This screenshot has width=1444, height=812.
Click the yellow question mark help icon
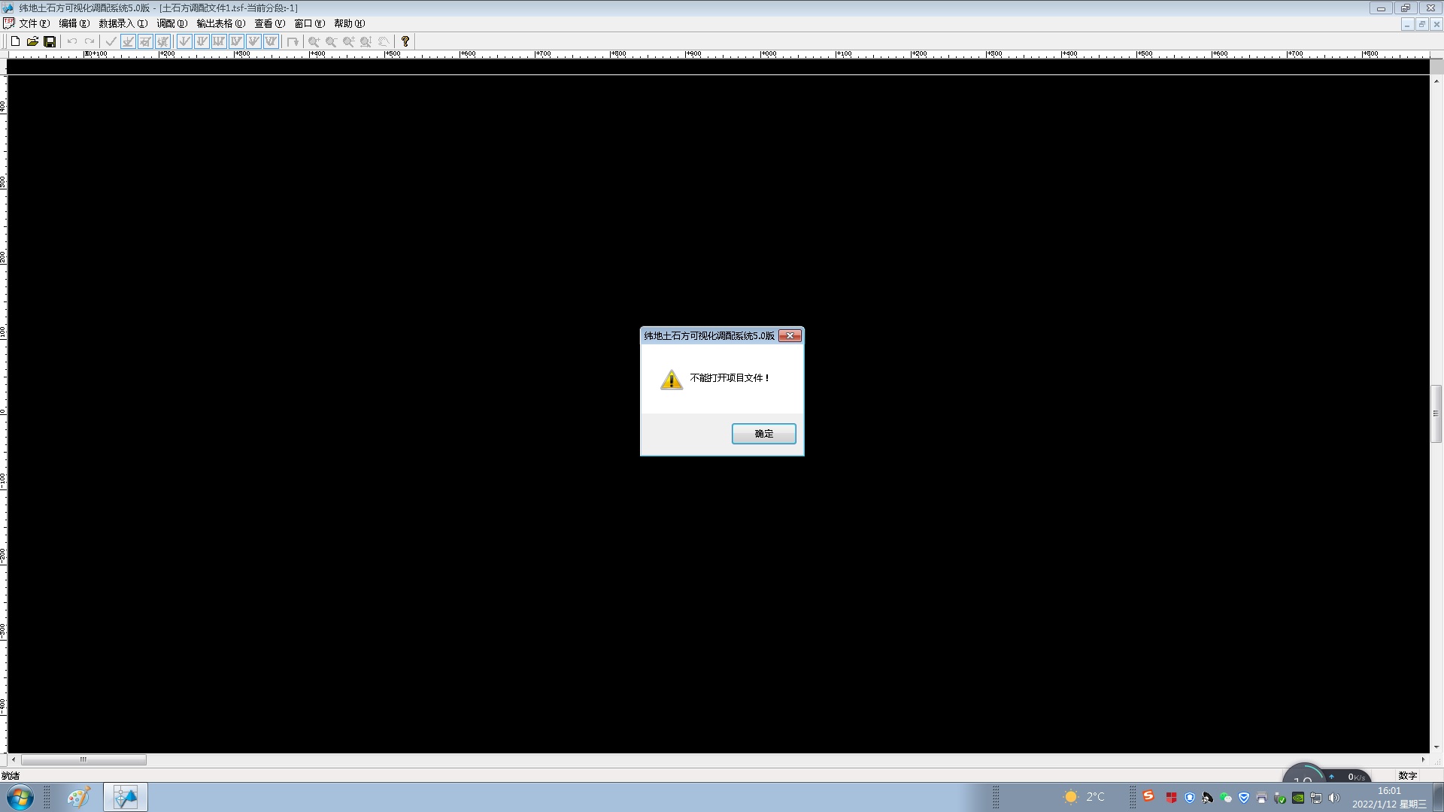pos(405,41)
